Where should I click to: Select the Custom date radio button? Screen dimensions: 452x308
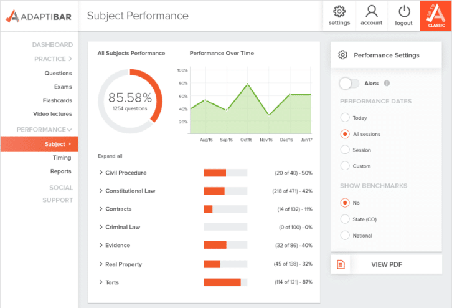345,166
